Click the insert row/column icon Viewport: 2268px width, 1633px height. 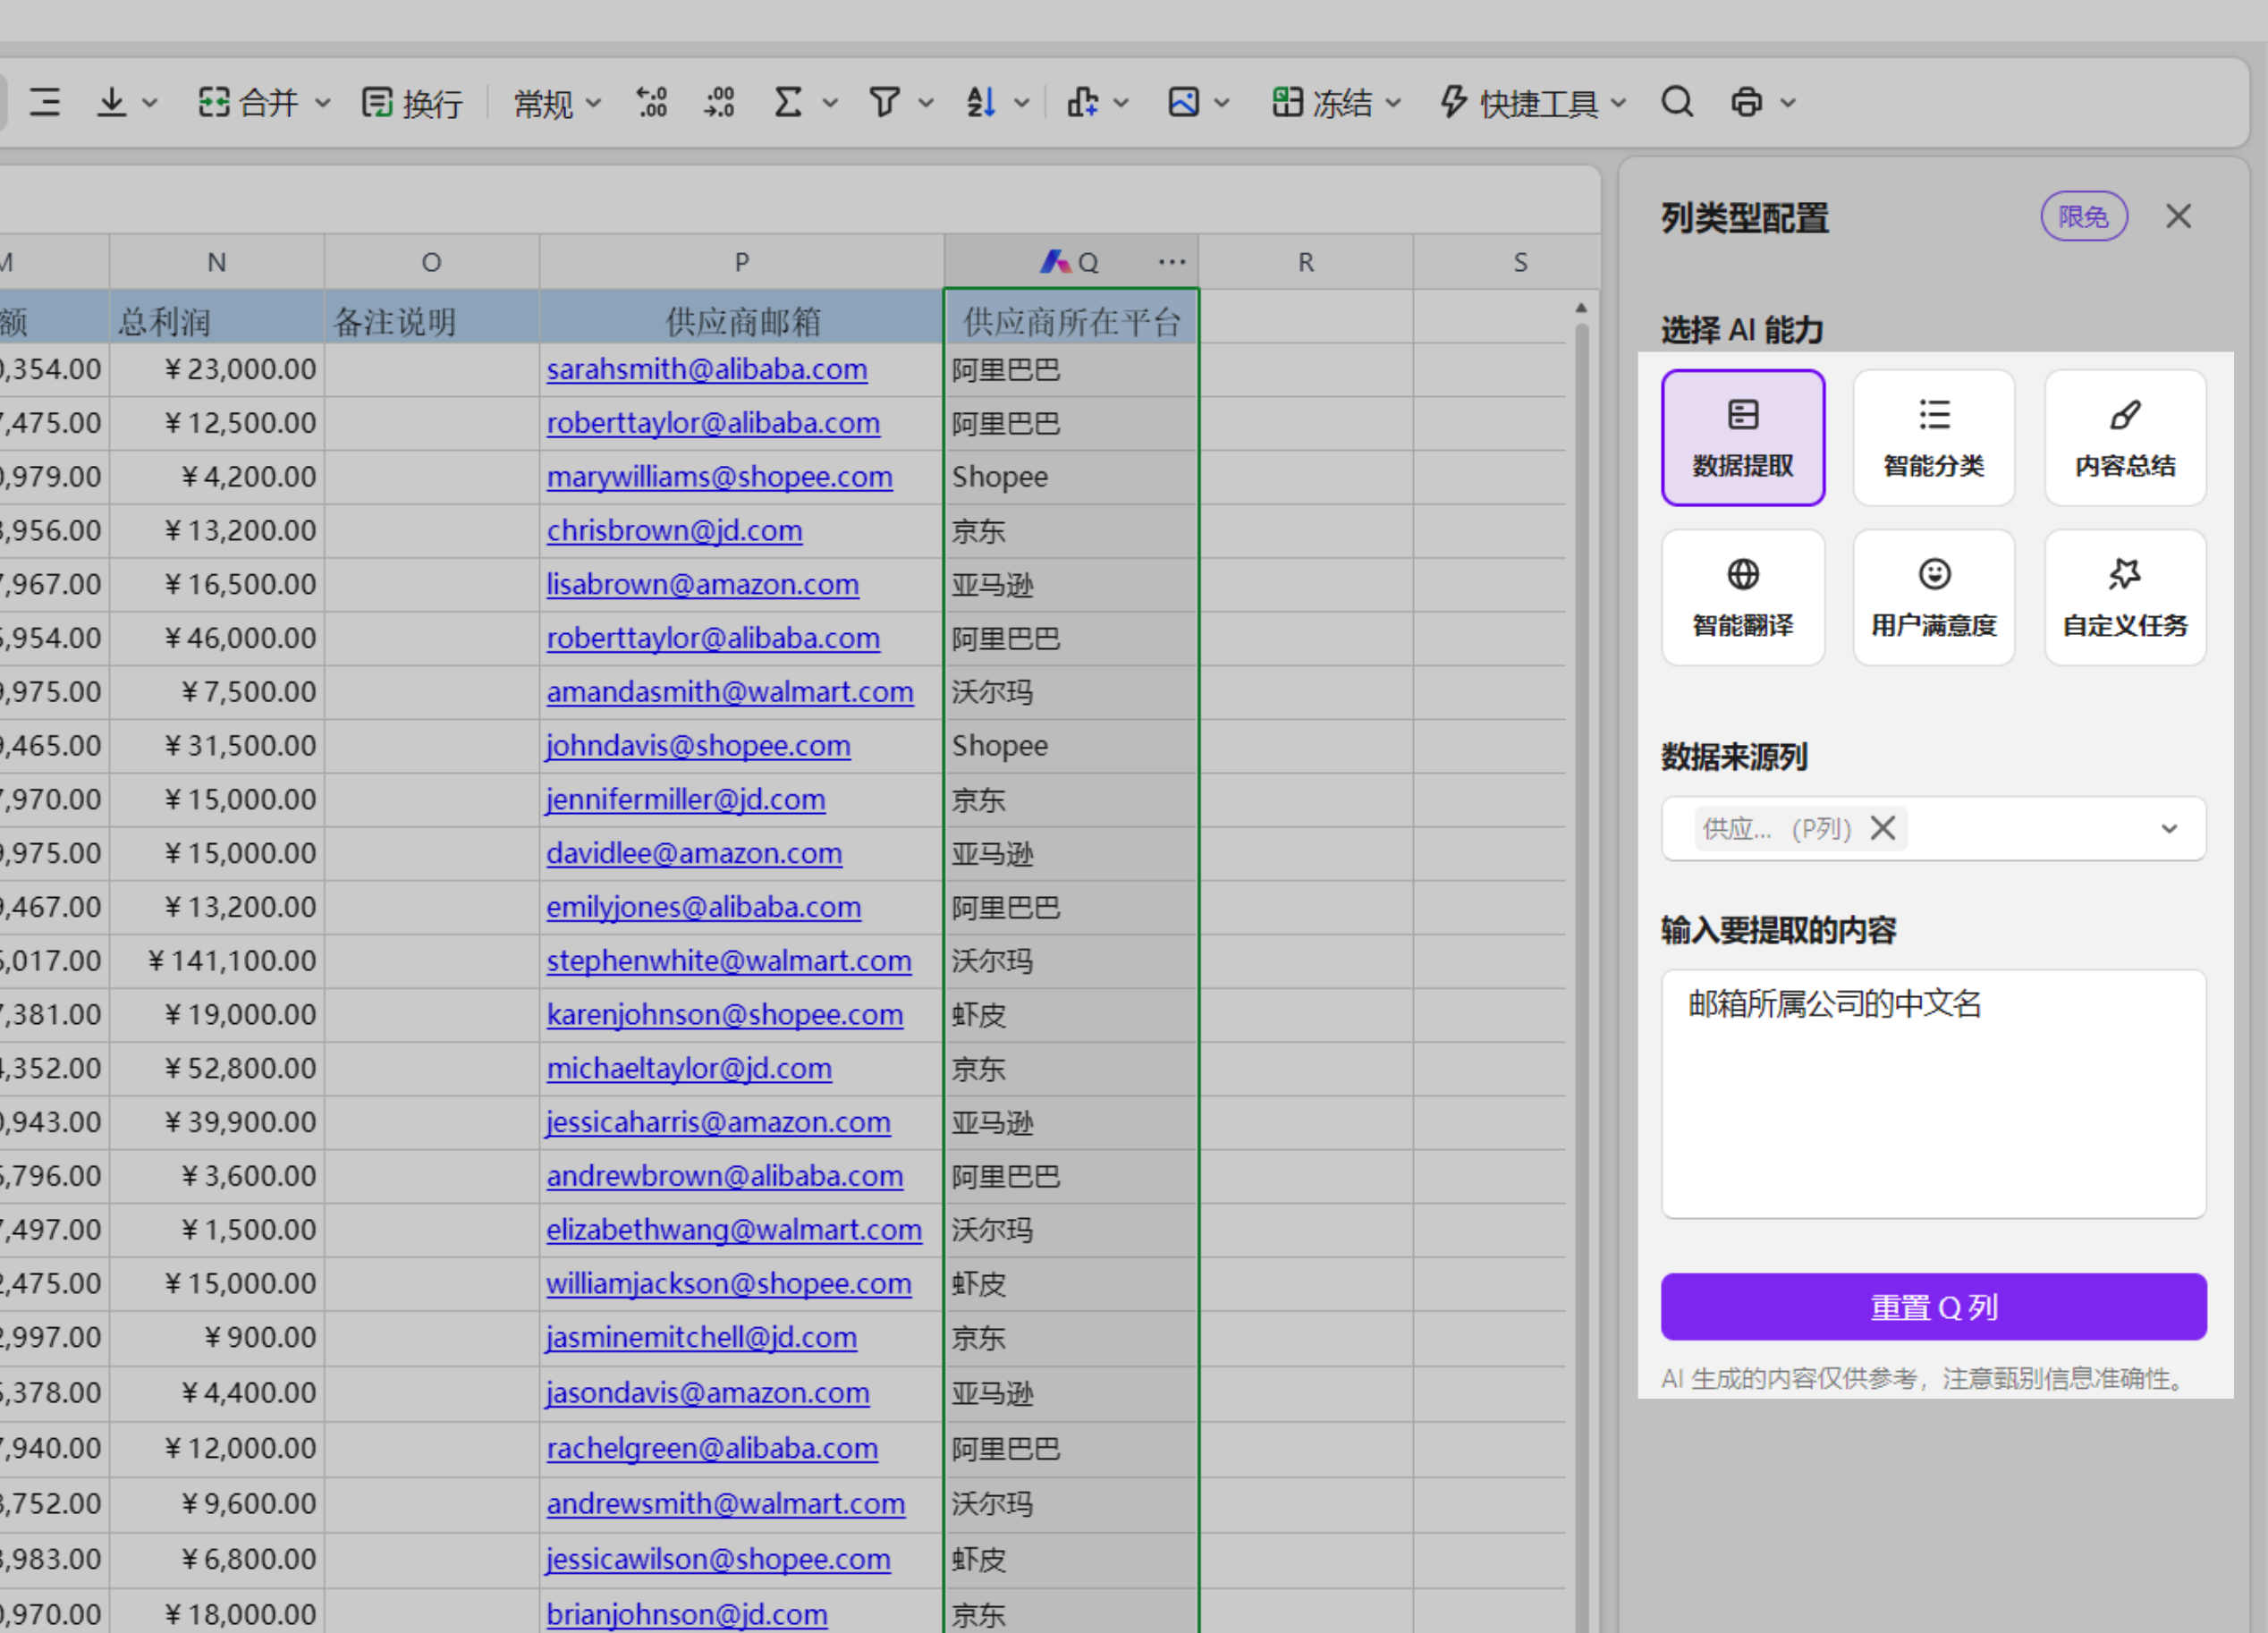1082,102
